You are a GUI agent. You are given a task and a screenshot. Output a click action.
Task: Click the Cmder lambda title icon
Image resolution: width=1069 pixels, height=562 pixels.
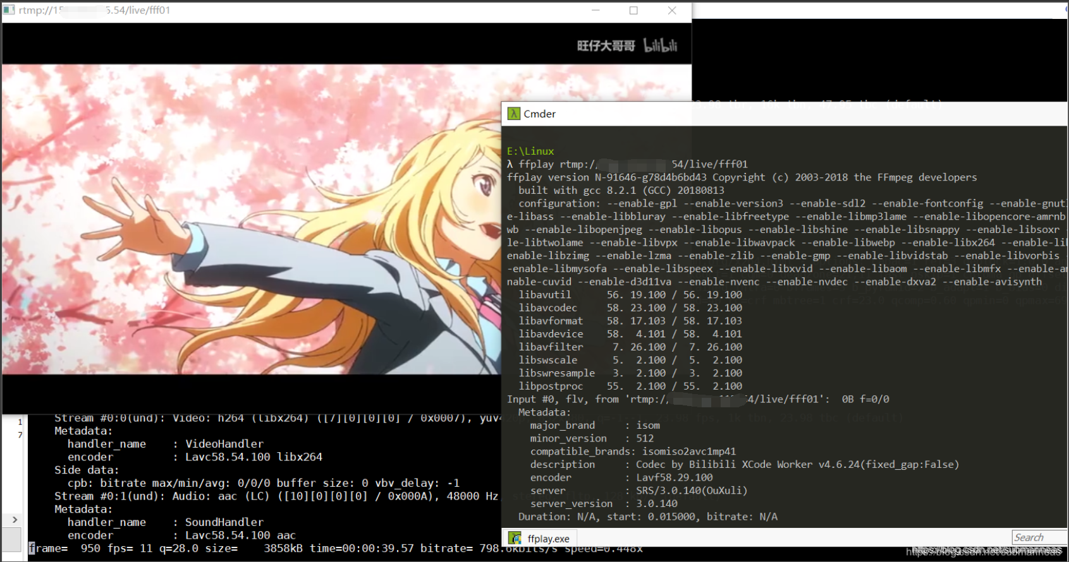[513, 114]
